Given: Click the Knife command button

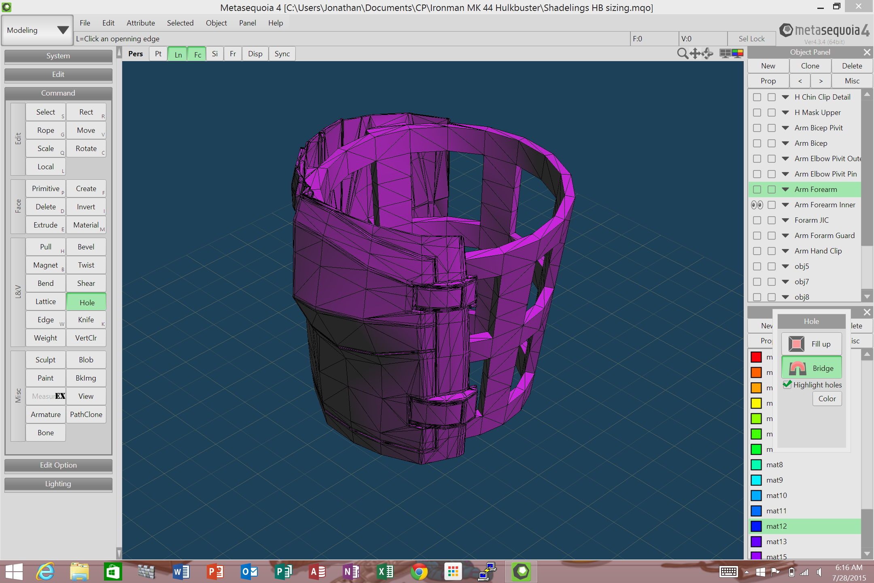Looking at the screenshot, I should click(x=86, y=320).
